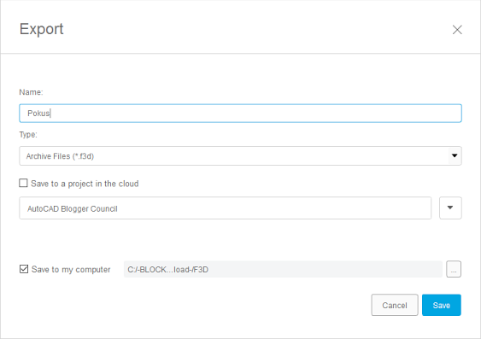Cancel the export

[x=395, y=305]
